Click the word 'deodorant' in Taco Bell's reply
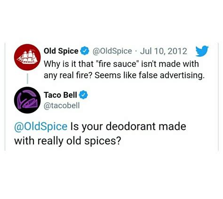Viewport: 223px width, 199px height. coord(131,126)
